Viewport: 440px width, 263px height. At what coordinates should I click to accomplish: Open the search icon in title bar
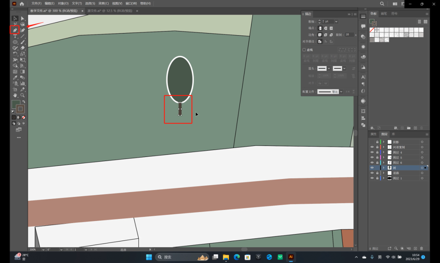coord(382,4)
